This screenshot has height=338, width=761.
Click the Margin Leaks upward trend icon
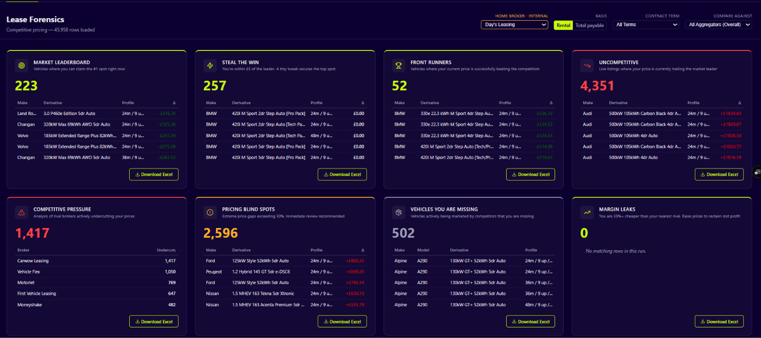[x=587, y=212]
